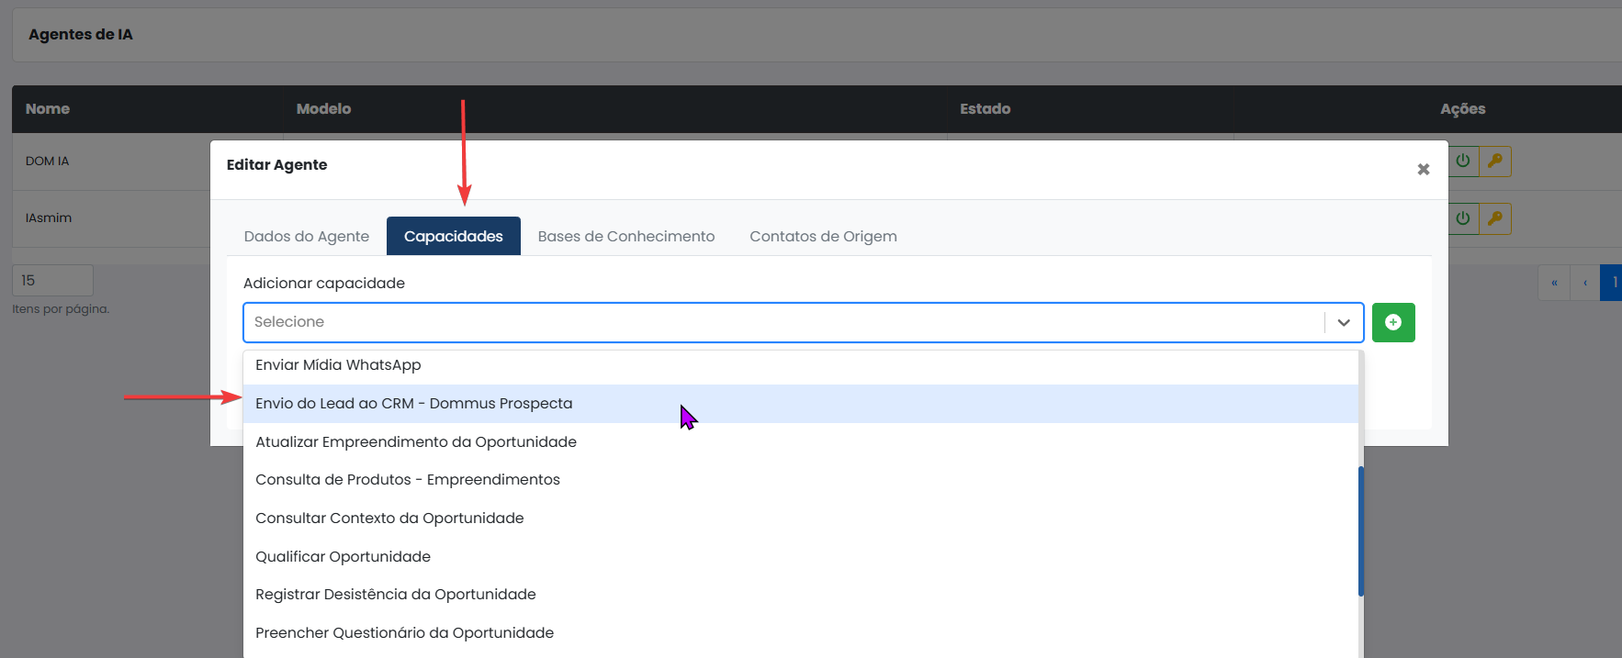
Task: Click the Selecione capability combo box
Action: [804, 322]
